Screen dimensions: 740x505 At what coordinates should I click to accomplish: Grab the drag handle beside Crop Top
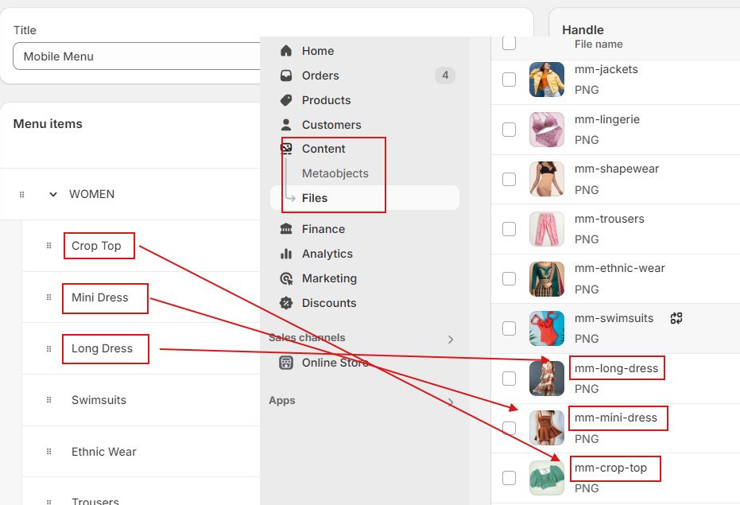point(48,246)
